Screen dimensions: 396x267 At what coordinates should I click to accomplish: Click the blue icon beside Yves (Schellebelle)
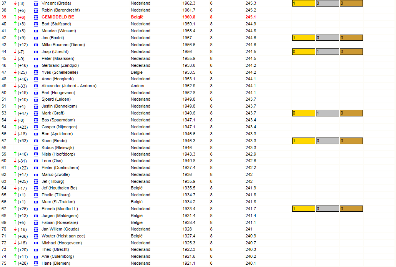point(36,73)
